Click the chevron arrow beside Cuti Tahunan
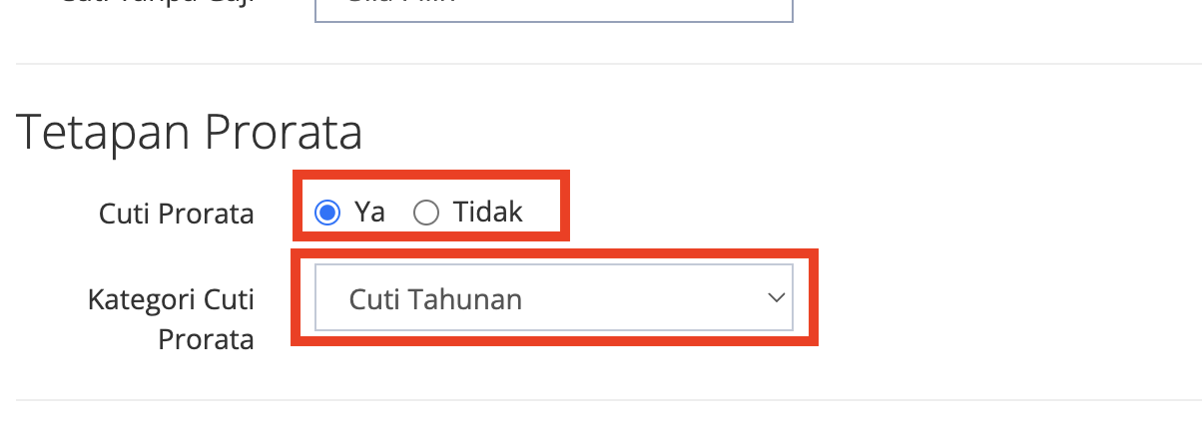The height and width of the screenshot is (445, 1202). (775, 297)
